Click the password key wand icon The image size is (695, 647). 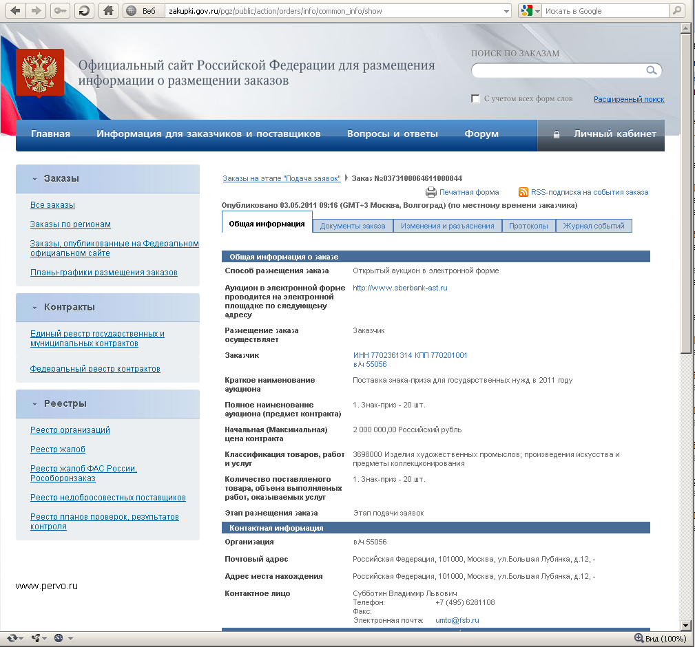(x=60, y=10)
